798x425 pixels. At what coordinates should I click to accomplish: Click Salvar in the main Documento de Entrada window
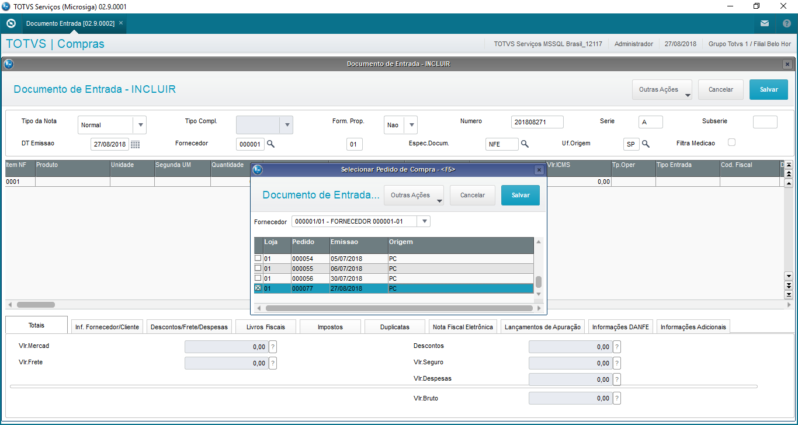pos(769,90)
